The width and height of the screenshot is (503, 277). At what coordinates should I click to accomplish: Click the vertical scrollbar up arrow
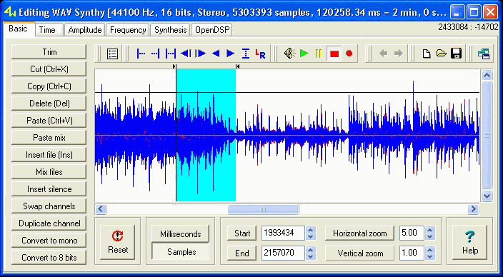(487, 76)
